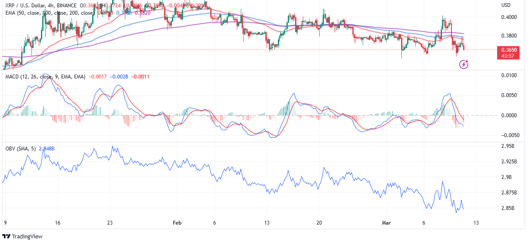This screenshot has height=244, width=529.
Task: Click the MACD value −0.0017 in legend
Action: point(97,77)
